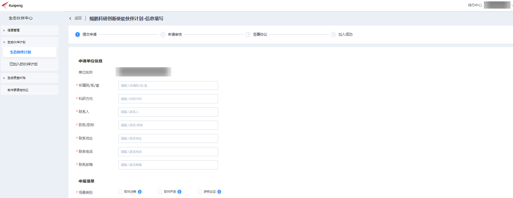Image resolution: width=513 pixels, height=198 pixels.
Task: Click step 2 circle for 申请审核
Action: 163,34
